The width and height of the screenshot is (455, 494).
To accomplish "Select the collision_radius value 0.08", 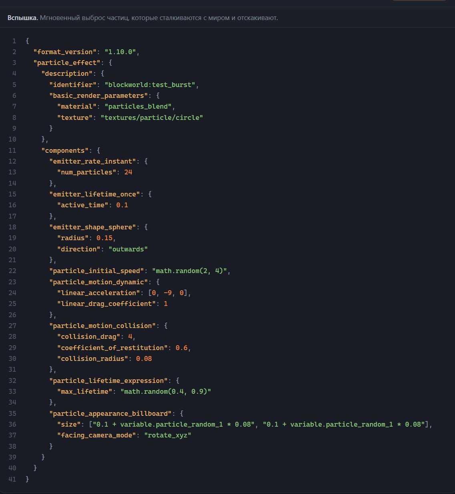I will 144,358.
